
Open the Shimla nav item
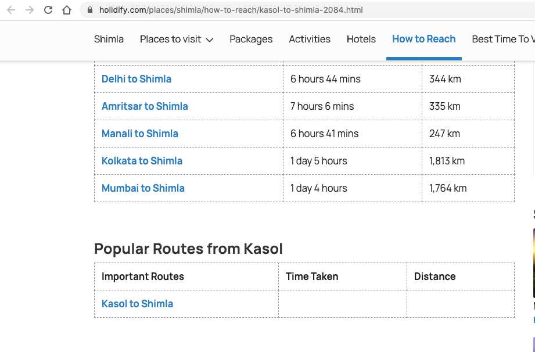[x=109, y=39]
